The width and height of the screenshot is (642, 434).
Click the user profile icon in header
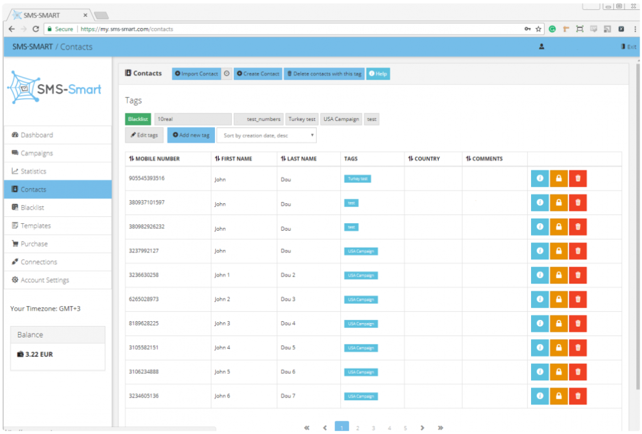541,46
